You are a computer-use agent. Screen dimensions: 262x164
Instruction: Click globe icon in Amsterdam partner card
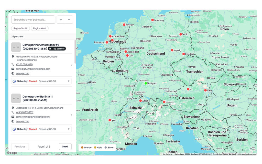(x=13, y=73)
